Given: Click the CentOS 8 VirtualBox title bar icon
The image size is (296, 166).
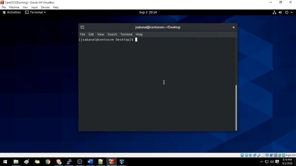Looking at the screenshot, I should [2, 2].
